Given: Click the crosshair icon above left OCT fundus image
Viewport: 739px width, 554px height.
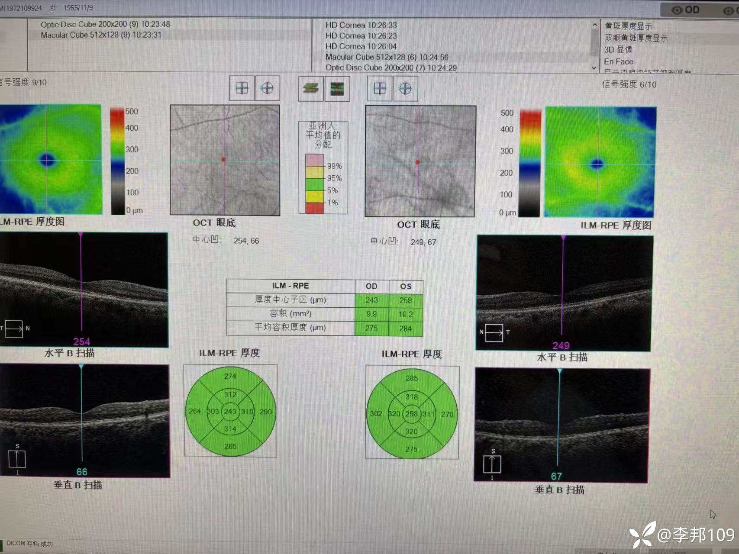Looking at the screenshot, I should pos(267,88).
